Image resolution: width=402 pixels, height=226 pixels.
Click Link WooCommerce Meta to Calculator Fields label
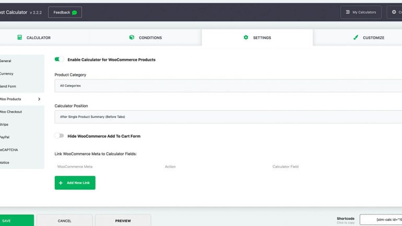96,154
